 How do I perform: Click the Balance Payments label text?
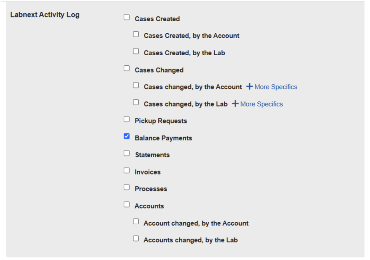point(163,138)
